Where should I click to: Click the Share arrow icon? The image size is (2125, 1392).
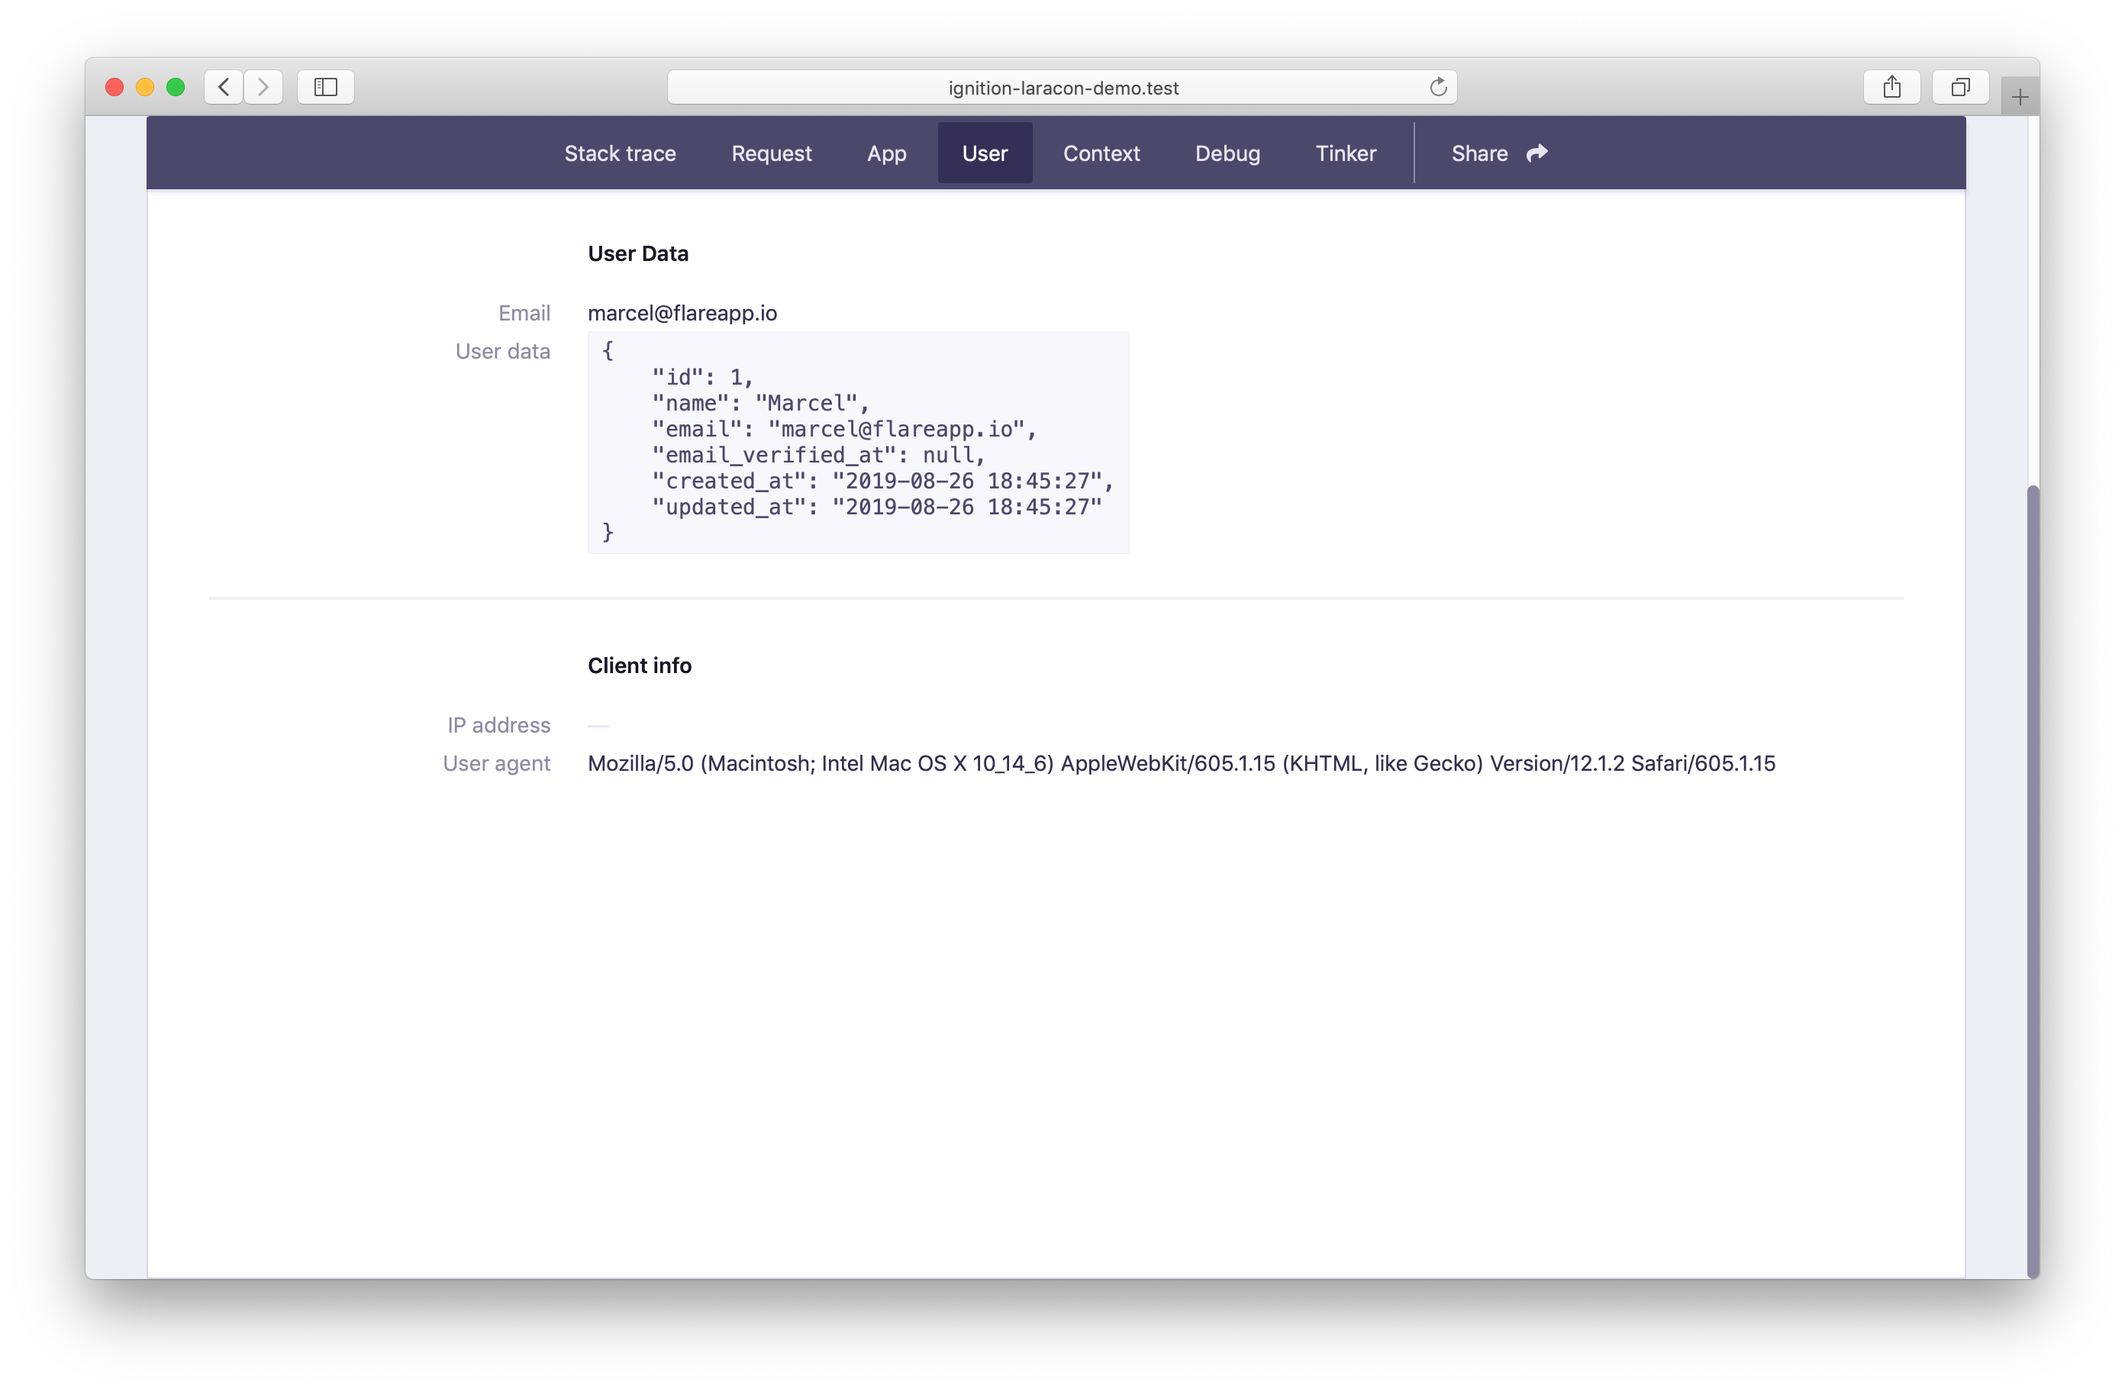coord(1537,153)
